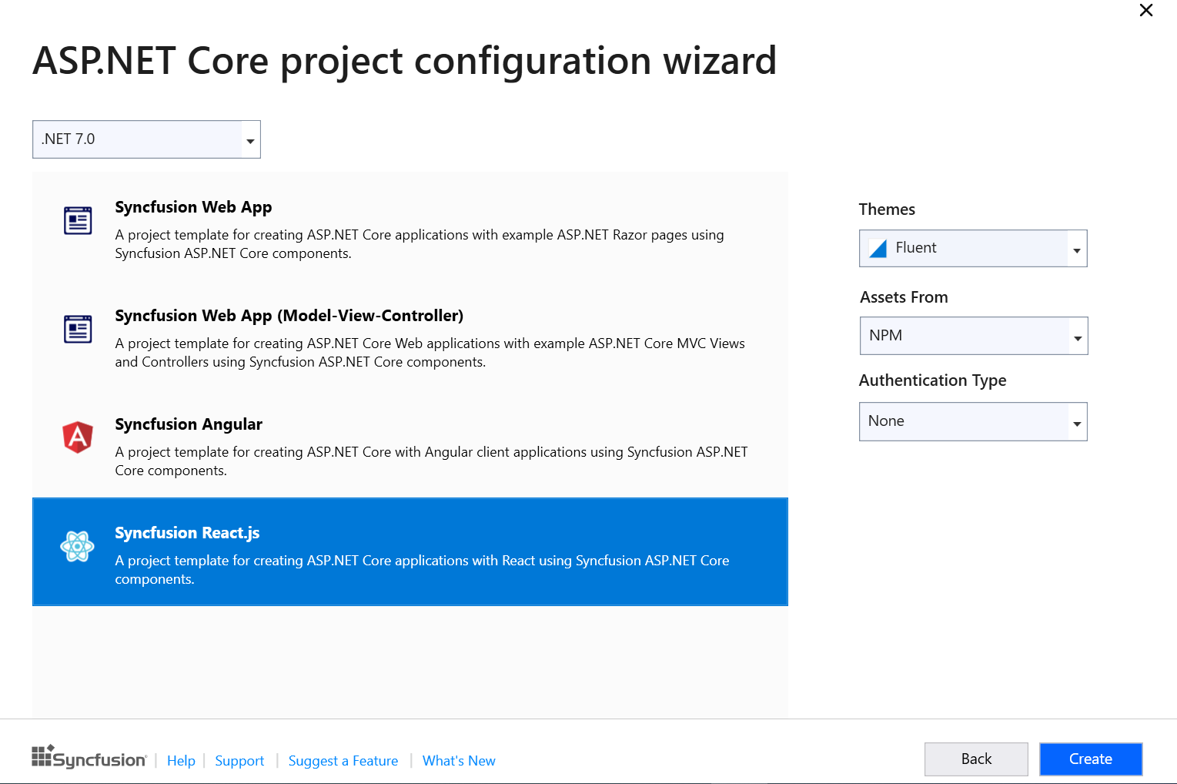Click the Authentication Type label
1177x784 pixels.
[x=932, y=380]
